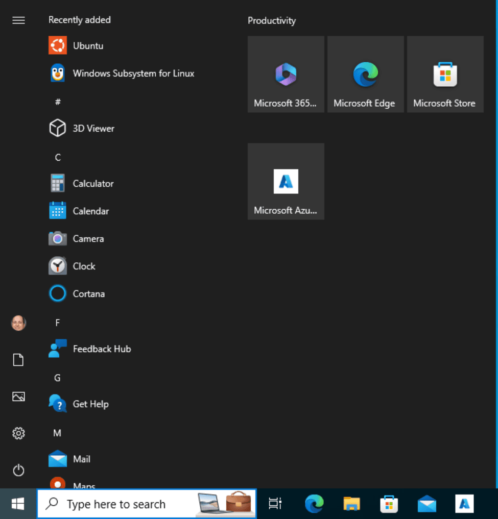This screenshot has height=519, width=498.
Task: Open the Get Help app
Action: click(90, 404)
